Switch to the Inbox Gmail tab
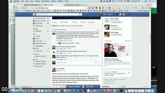Screen dimensions: 165x93 pyautogui.click(x=73, y=5)
